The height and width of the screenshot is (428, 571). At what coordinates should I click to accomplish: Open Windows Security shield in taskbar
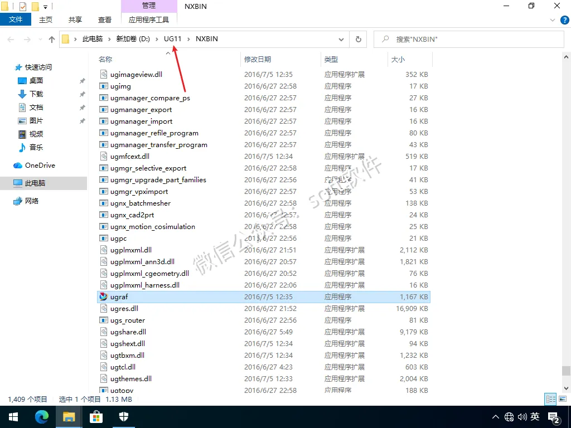(x=124, y=417)
